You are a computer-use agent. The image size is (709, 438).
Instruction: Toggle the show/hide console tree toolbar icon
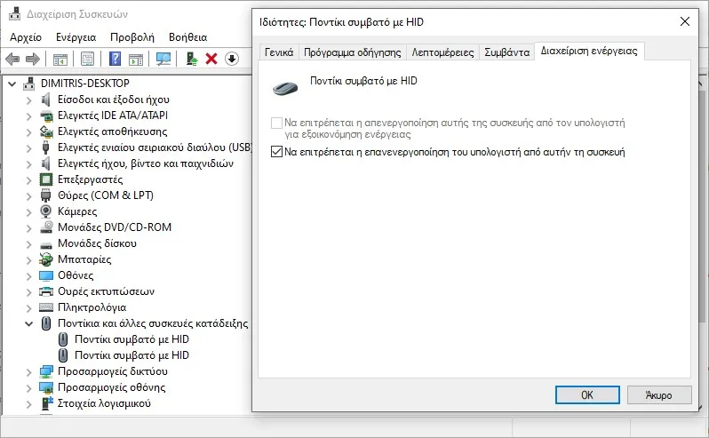(x=60, y=59)
